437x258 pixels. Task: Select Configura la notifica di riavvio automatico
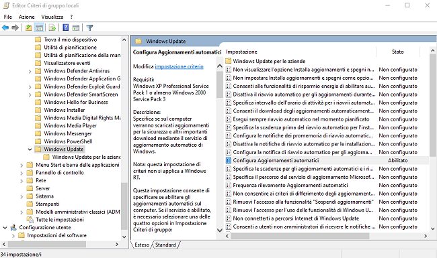tap(303, 152)
